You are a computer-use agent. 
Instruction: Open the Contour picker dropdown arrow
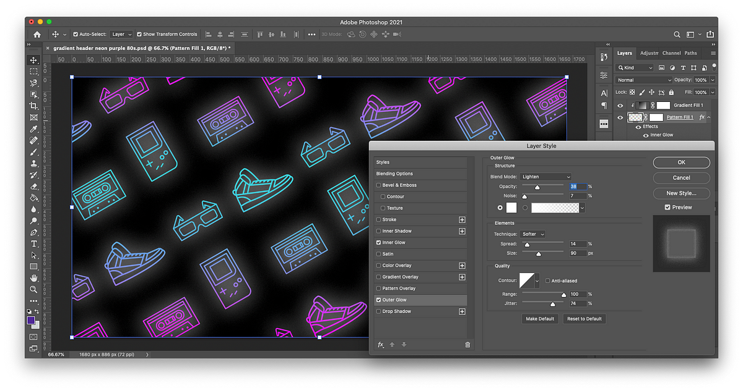(536, 281)
